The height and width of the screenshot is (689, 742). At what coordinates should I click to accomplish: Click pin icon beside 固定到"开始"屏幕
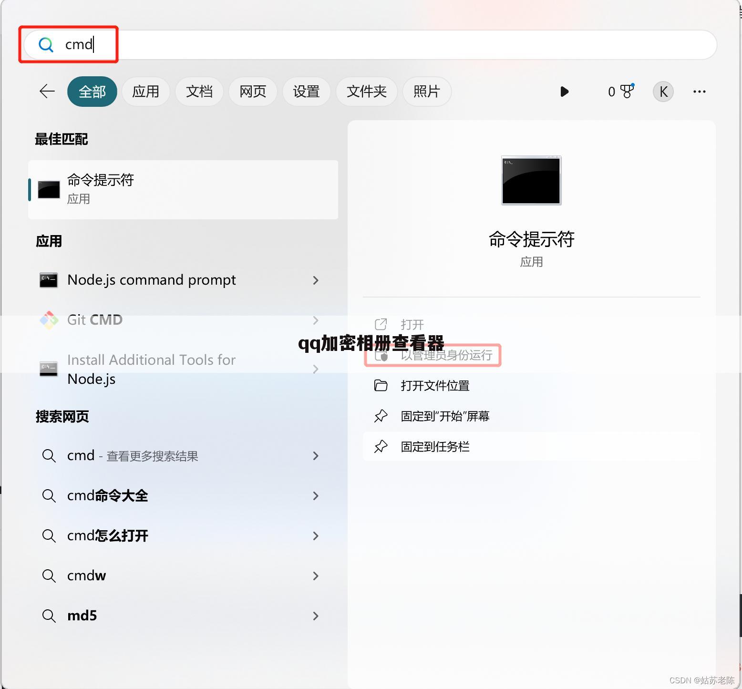pyautogui.click(x=381, y=416)
